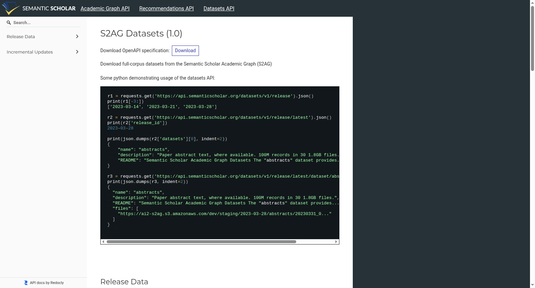This screenshot has width=535, height=288.
Task: Click the code scrollbar left arrow
Action: click(103, 242)
